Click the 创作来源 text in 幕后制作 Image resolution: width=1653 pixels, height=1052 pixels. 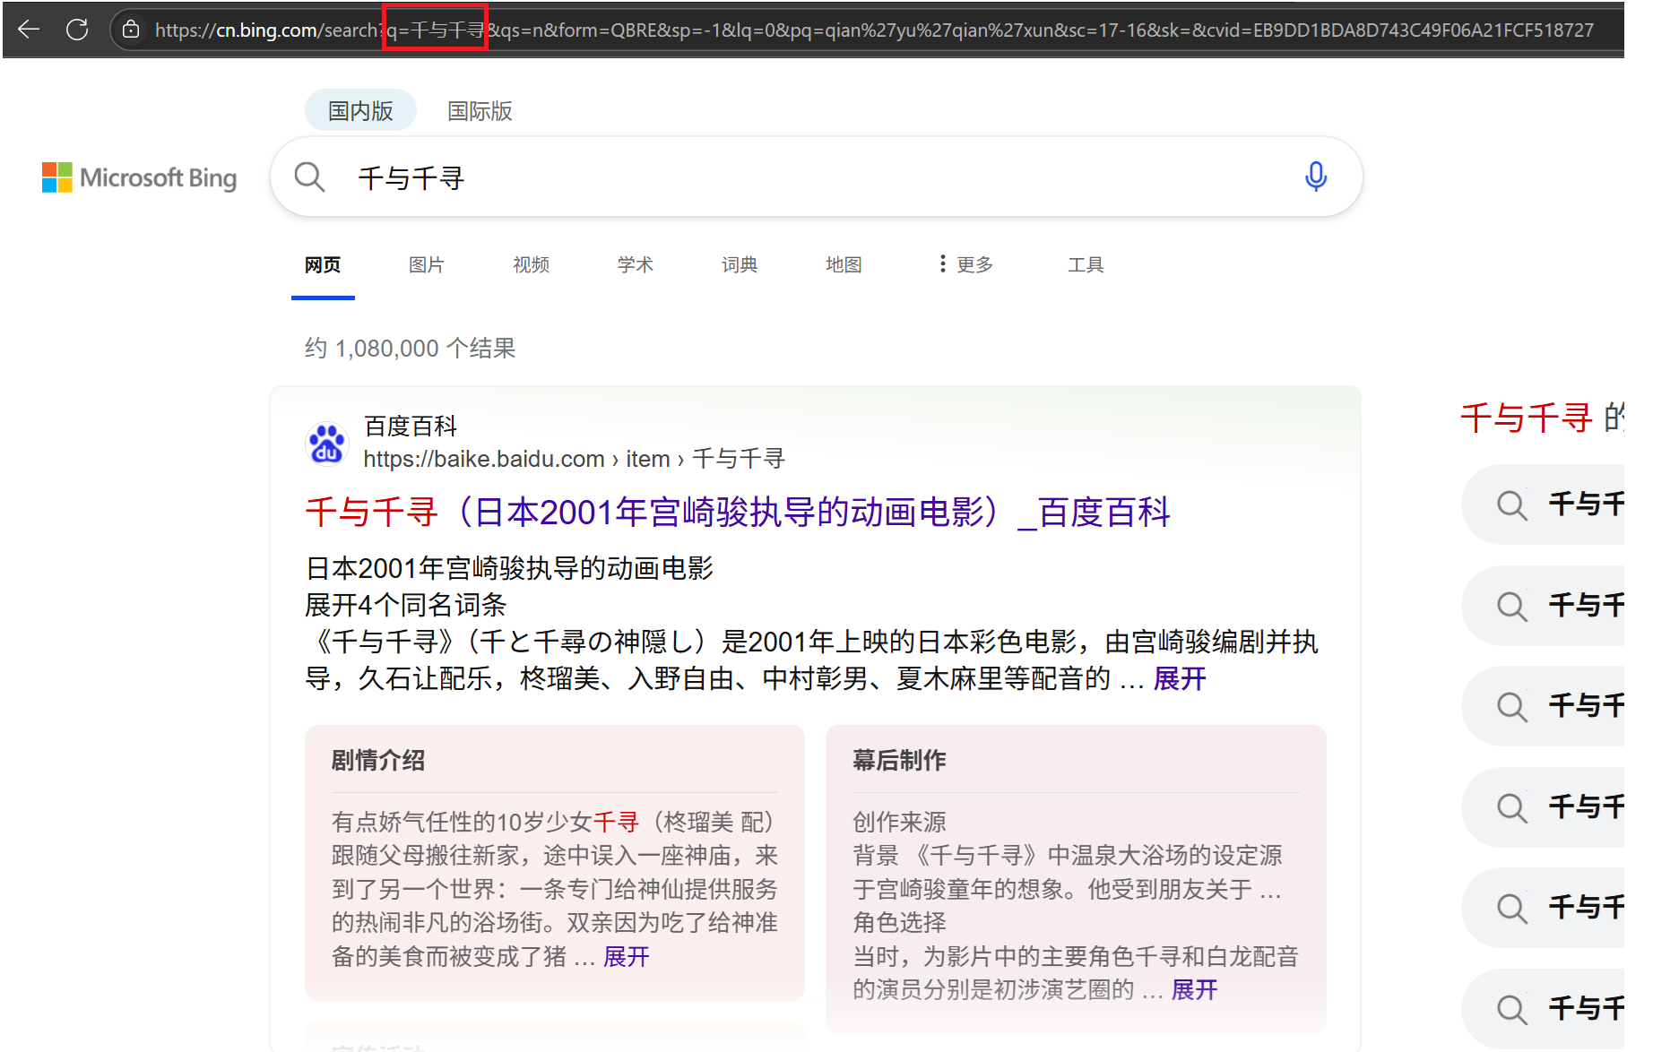899,822
